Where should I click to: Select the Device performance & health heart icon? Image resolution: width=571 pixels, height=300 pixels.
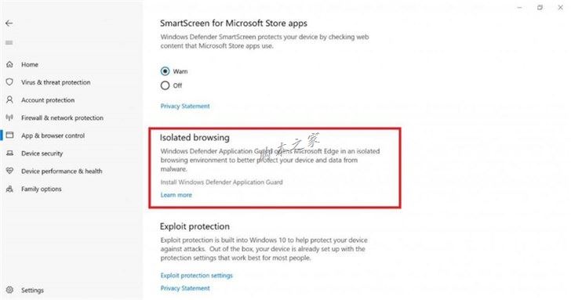10,171
